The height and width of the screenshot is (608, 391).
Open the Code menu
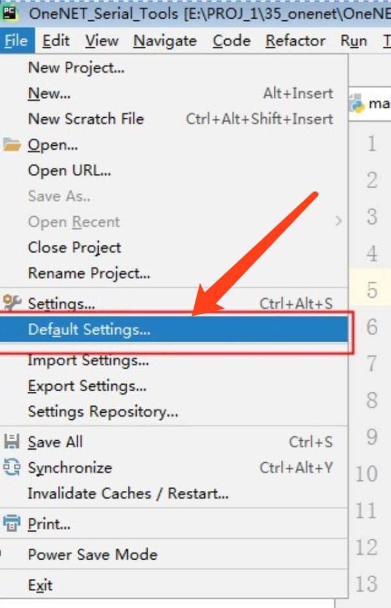click(231, 41)
